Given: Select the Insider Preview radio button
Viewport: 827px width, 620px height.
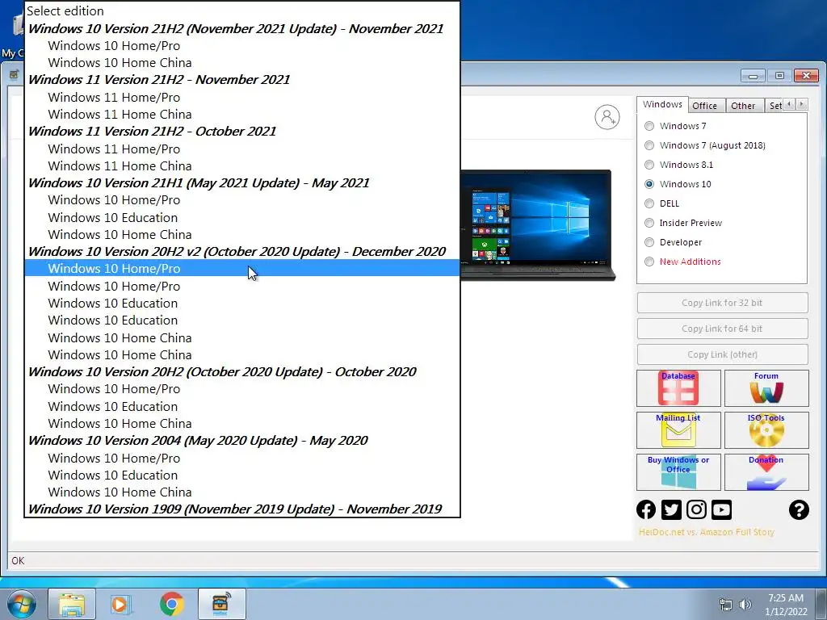Looking at the screenshot, I should 649,223.
